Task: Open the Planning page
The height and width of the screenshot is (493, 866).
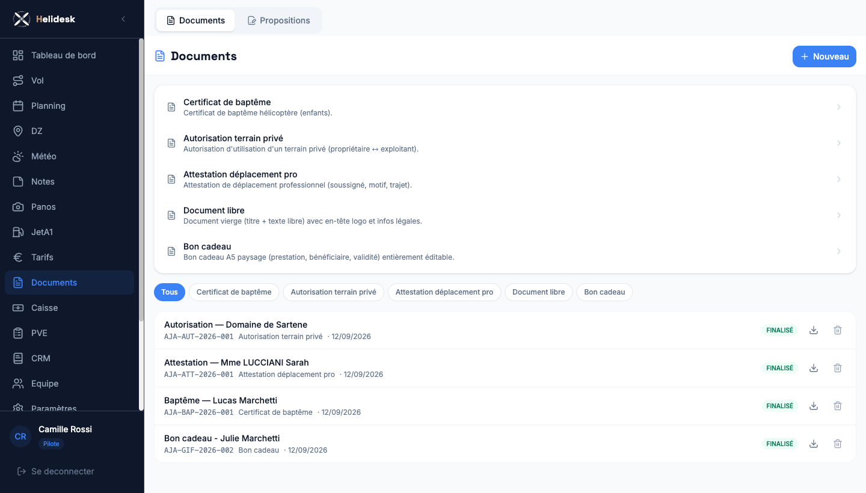Action: click(69, 106)
